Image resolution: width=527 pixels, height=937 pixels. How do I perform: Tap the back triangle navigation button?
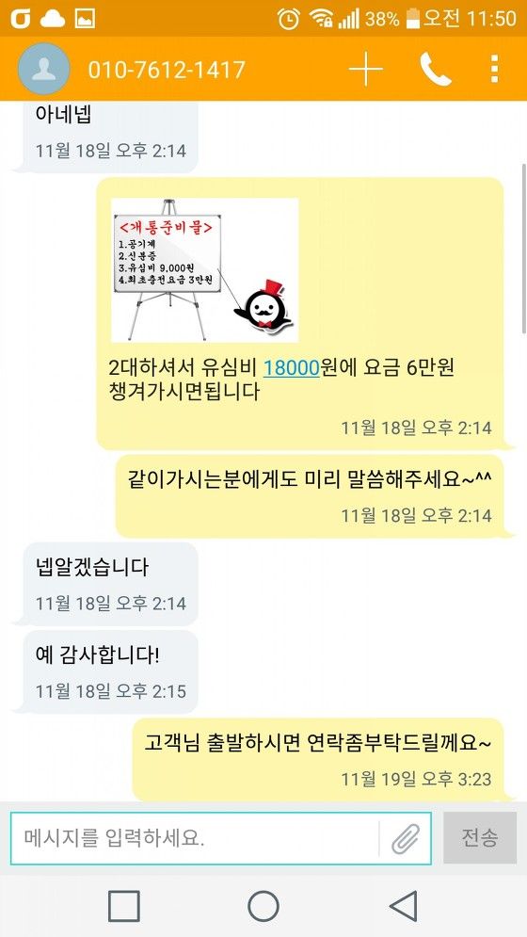tap(404, 906)
